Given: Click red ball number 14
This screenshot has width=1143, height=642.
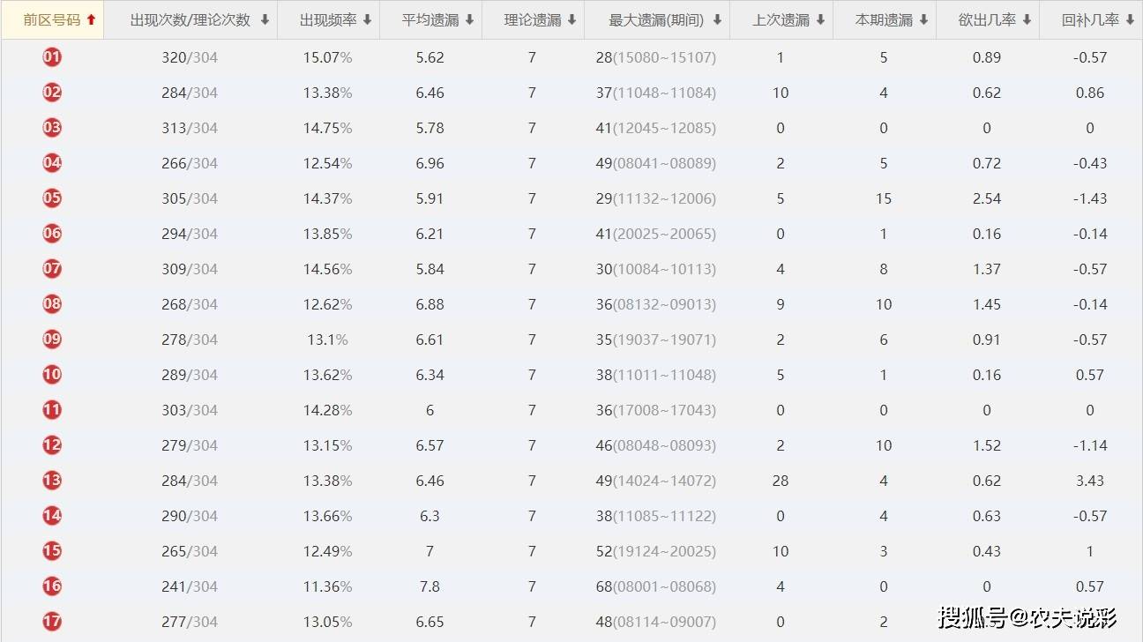Looking at the screenshot, I should coord(52,516).
